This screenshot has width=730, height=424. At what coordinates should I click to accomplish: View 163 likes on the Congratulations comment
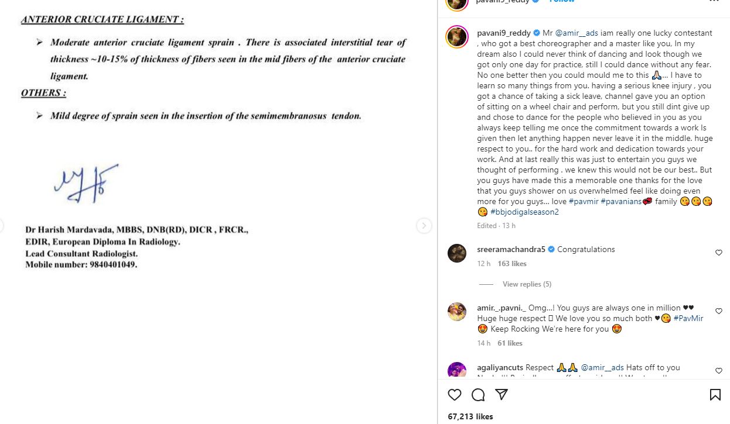click(x=511, y=263)
